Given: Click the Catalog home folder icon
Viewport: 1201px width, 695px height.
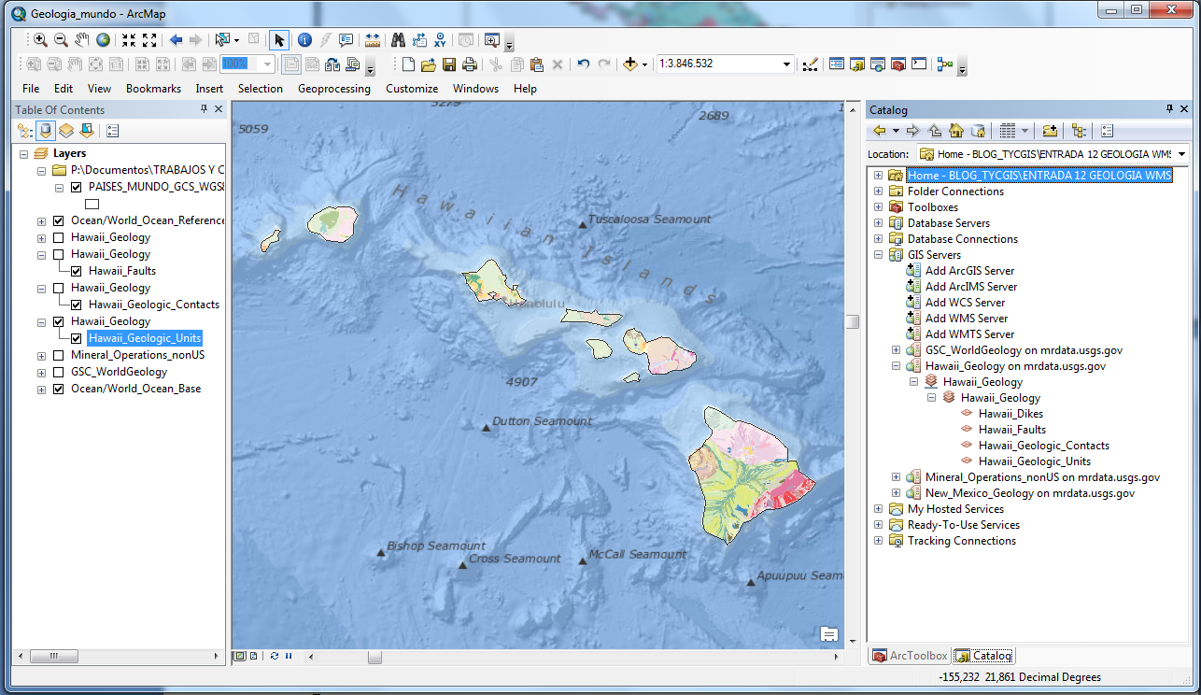Looking at the screenshot, I should pos(956,131).
